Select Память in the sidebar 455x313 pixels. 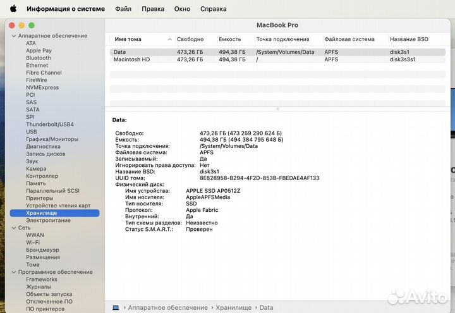coord(36,183)
